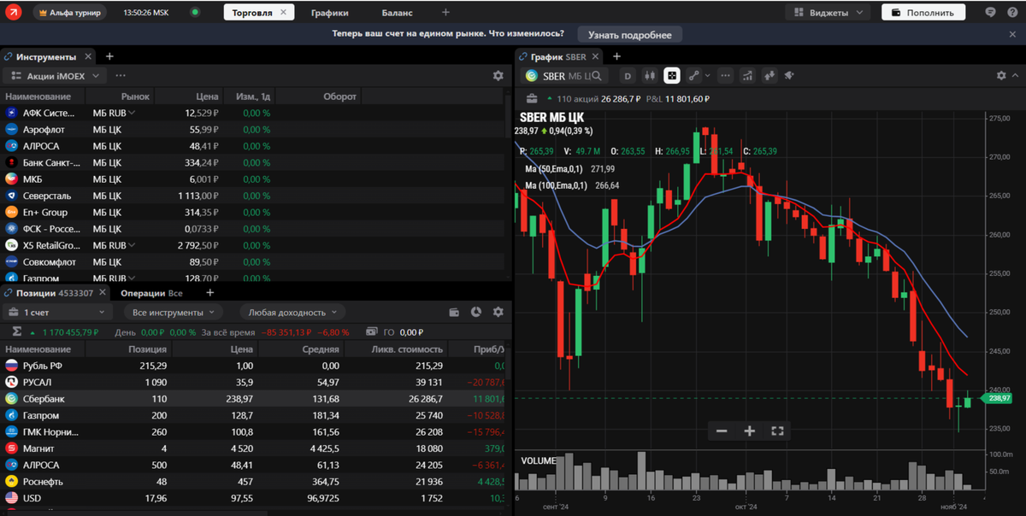Open the Виджеты dropdown

point(828,13)
